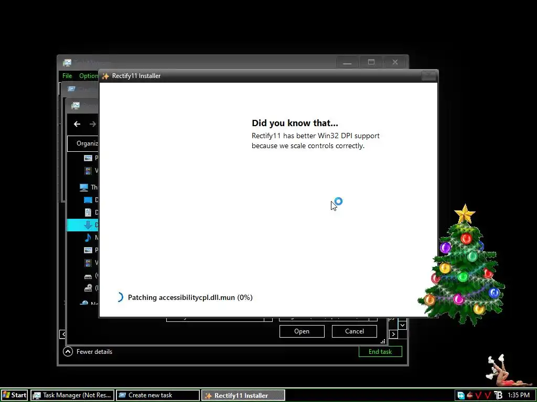The height and width of the screenshot is (402, 537).
Task: Switch to Task Manager (Not Responding) taskbar button
Action: point(72,395)
